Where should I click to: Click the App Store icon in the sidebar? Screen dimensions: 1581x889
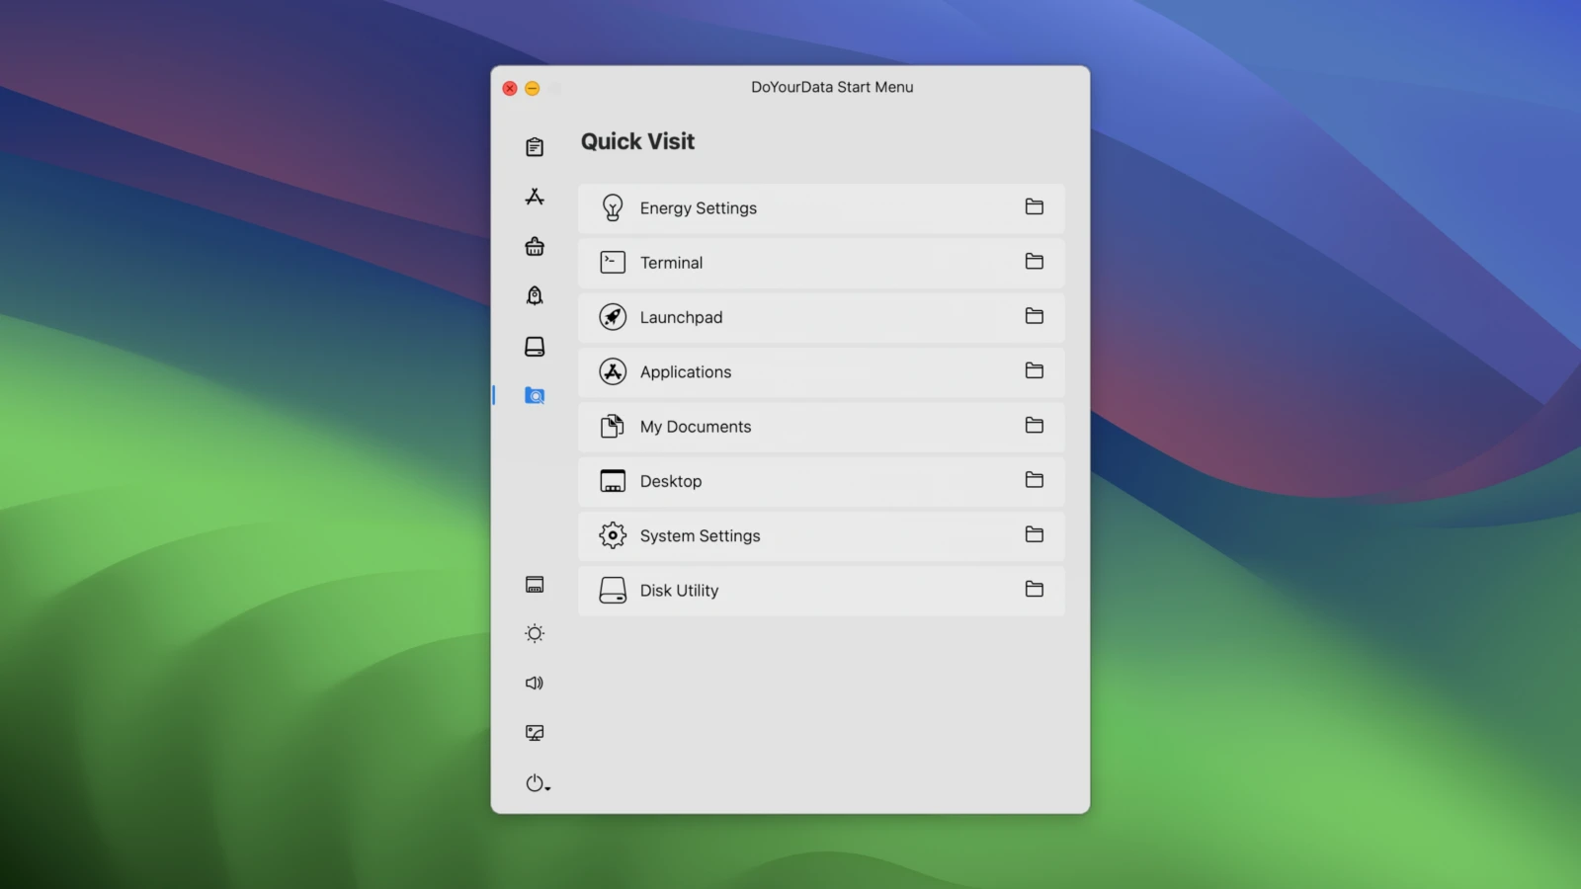pyautogui.click(x=535, y=197)
